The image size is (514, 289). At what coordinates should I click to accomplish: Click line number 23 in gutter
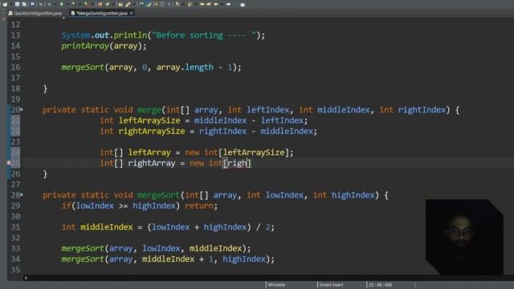15,141
